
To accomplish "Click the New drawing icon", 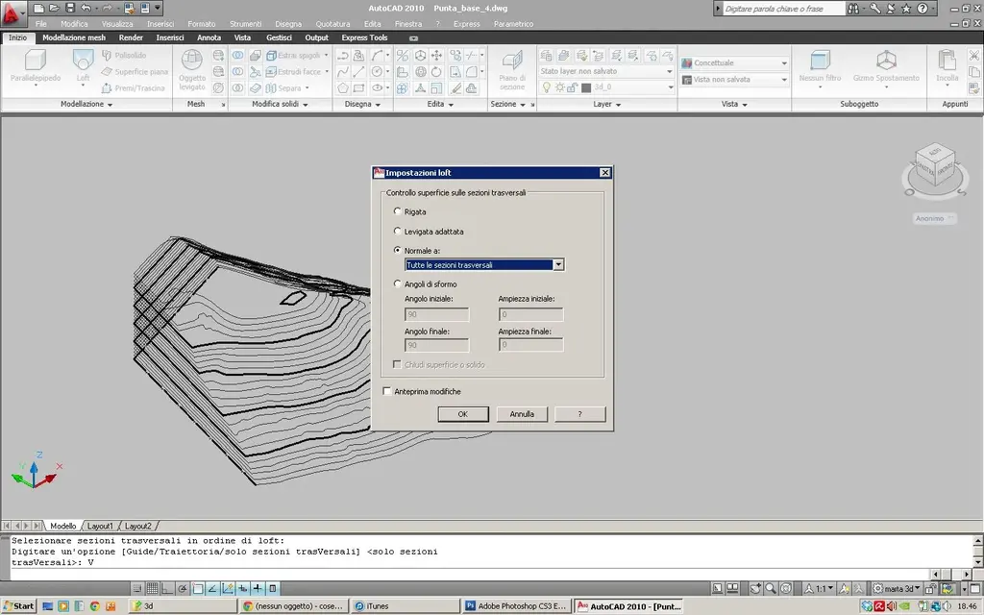I will pyautogui.click(x=38, y=8).
